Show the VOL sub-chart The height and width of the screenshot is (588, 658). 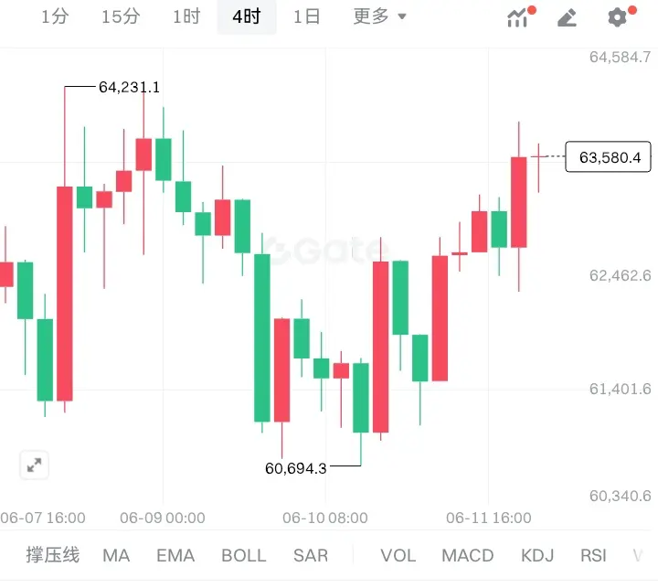(398, 556)
